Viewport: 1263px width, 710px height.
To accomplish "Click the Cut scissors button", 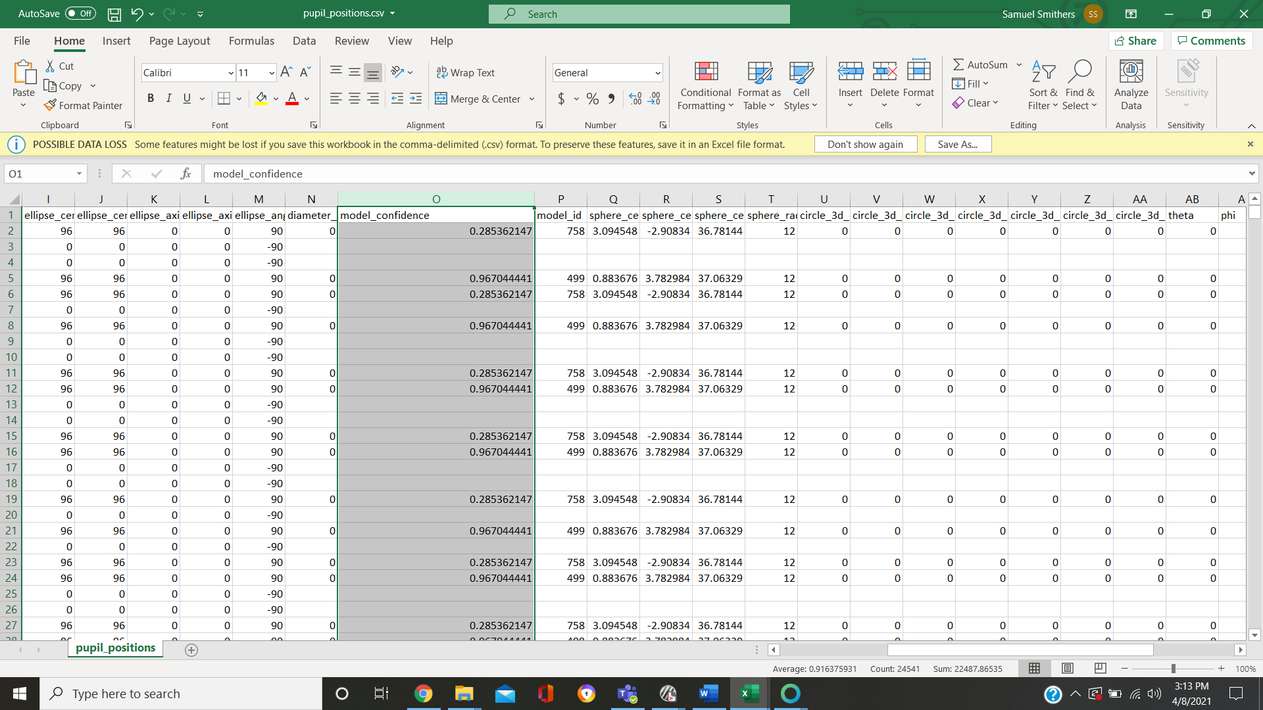I will (x=59, y=66).
